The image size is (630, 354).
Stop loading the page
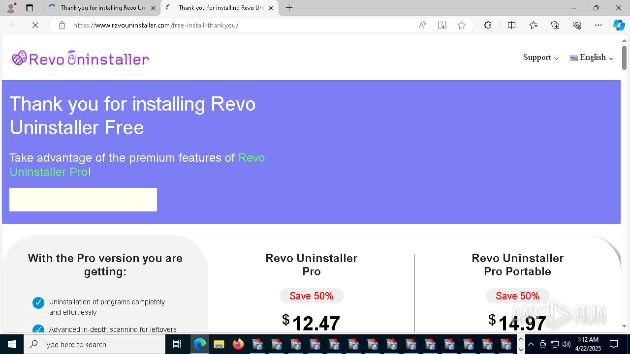pyautogui.click(x=35, y=25)
